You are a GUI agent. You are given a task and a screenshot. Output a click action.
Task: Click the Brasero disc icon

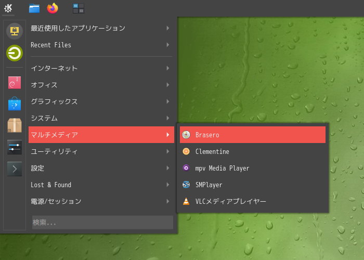(186, 135)
